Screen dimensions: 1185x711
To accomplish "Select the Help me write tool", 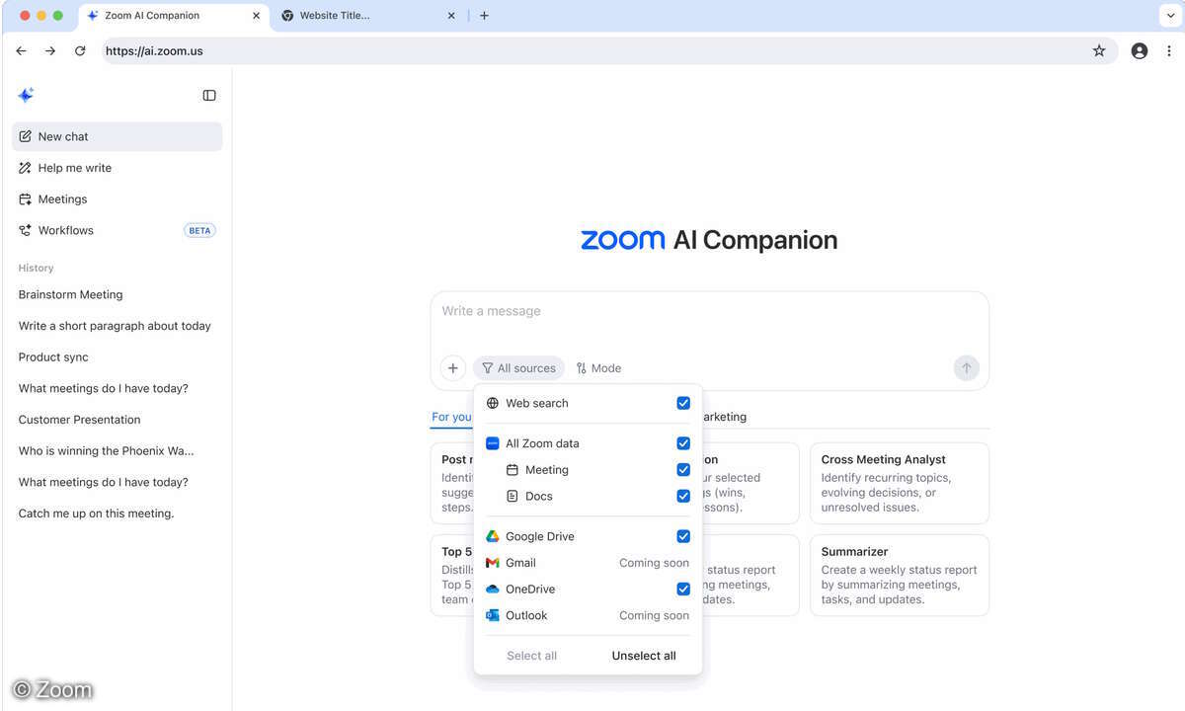I will [73, 168].
